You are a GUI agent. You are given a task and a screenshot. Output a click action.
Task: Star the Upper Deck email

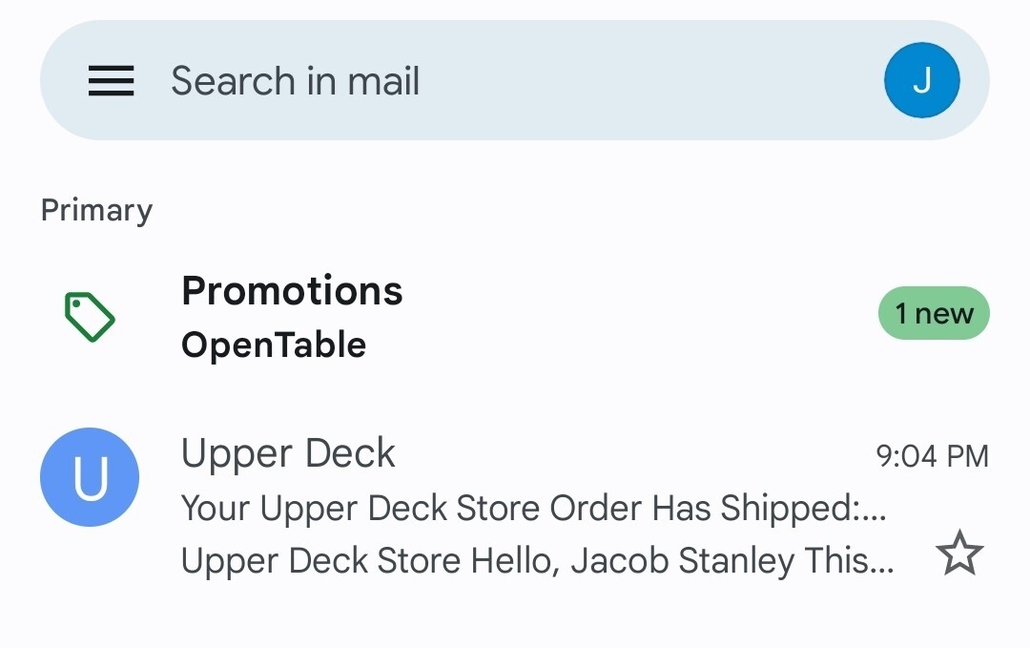[x=958, y=554]
